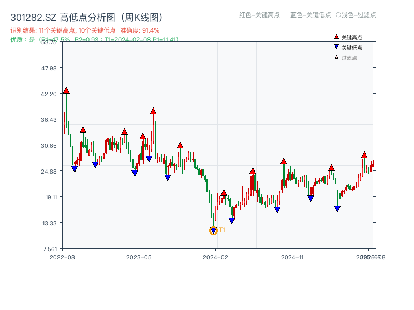Click the 2023-05 x-axis date label

(x=139, y=257)
